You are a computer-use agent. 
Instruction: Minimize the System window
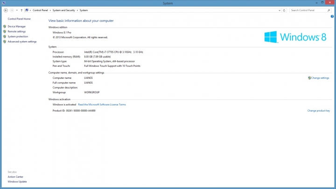pos(316,3)
